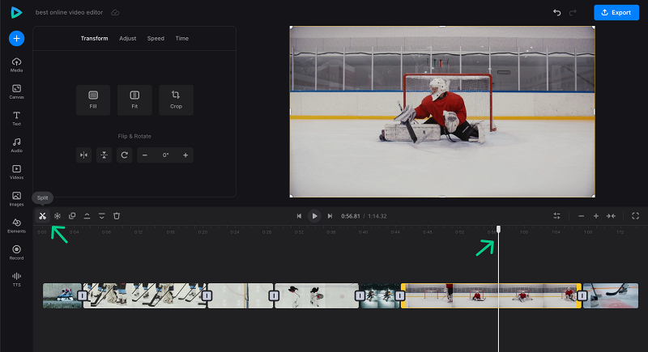Click the Fill button
Image resolution: width=648 pixels, height=352 pixels.
93,100
